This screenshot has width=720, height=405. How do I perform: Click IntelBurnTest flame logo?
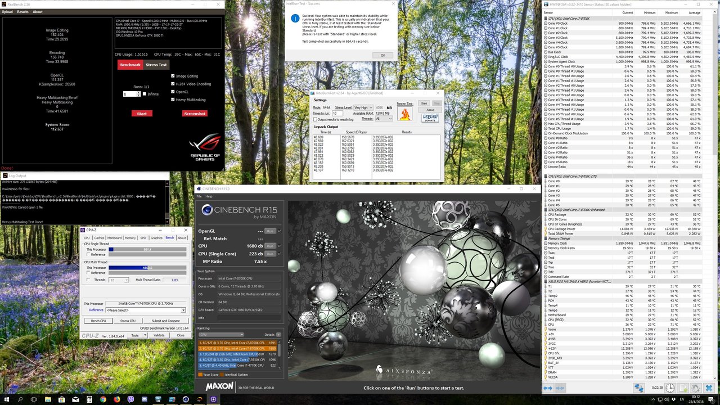point(404,114)
